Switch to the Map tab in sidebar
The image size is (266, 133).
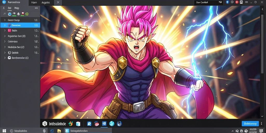tap(17, 8)
